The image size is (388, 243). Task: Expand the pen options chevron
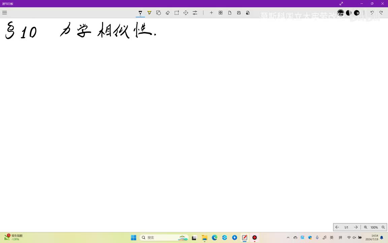[140, 16]
